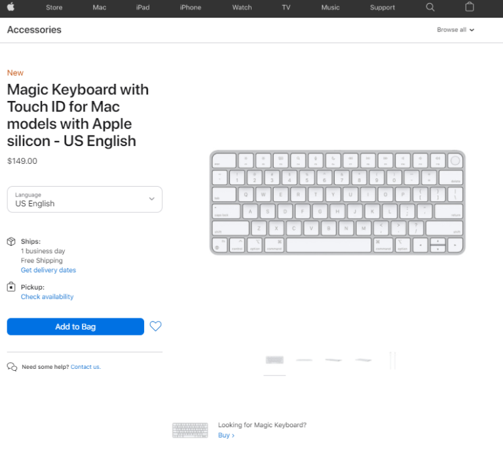Click the shipping box icon
This screenshot has width=503, height=452.
[11, 242]
